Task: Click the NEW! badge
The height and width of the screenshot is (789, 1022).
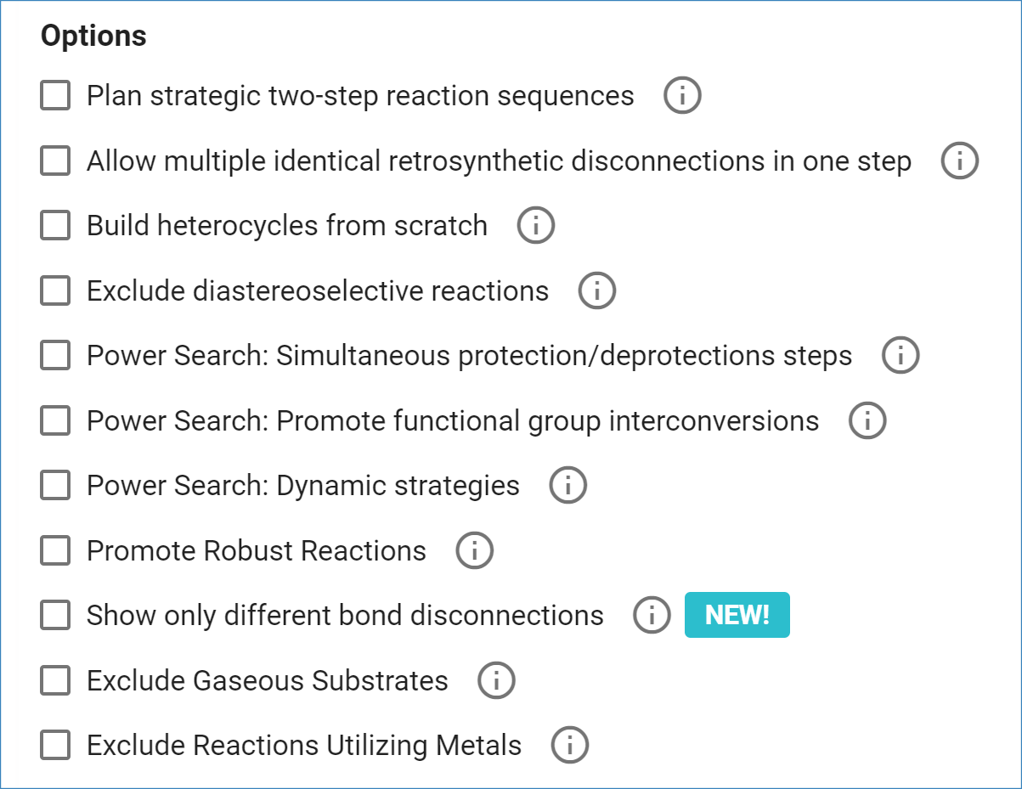Action: pyautogui.click(x=737, y=615)
